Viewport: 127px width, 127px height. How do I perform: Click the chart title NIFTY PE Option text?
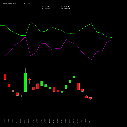[19, 4]
